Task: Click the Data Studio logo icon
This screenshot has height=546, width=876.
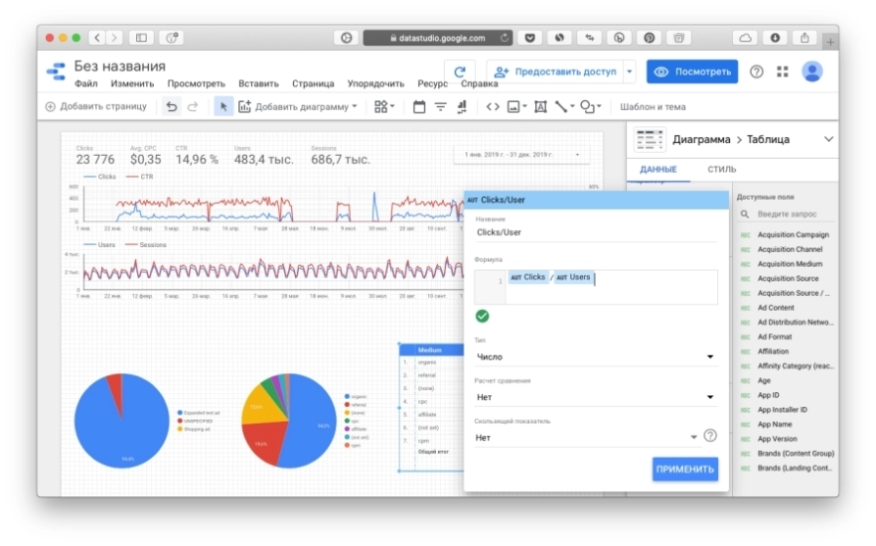Action: 56,72
